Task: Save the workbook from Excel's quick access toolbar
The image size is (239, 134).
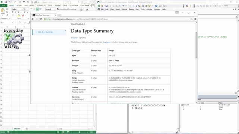Action: point(6,2)
